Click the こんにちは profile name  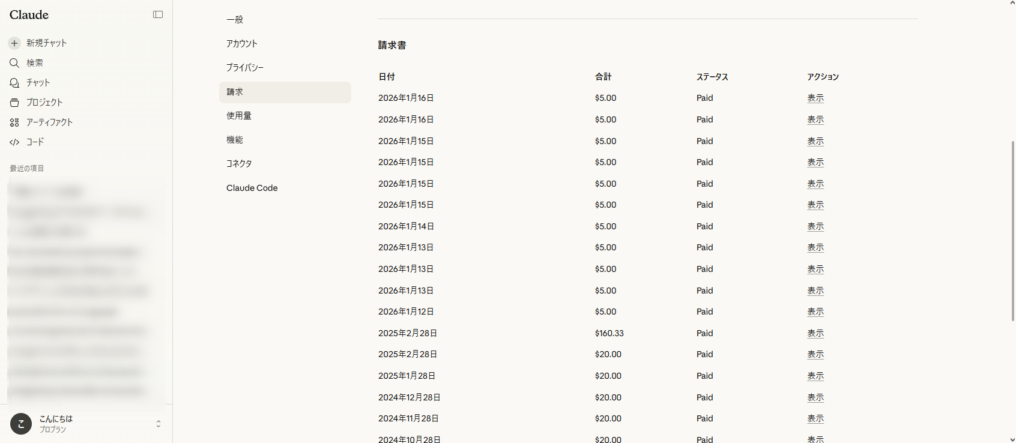tap(56, 419)
